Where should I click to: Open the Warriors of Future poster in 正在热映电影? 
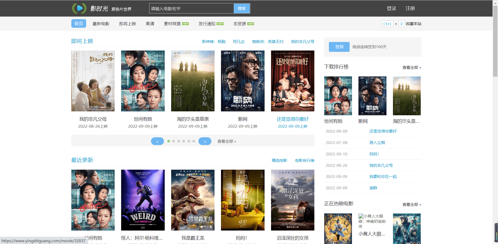click(x=407, y=229)
